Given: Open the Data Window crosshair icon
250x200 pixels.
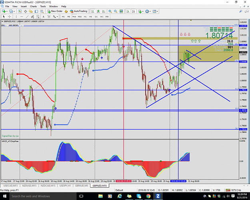Looking at the screenshot, I should pos(25,11).
